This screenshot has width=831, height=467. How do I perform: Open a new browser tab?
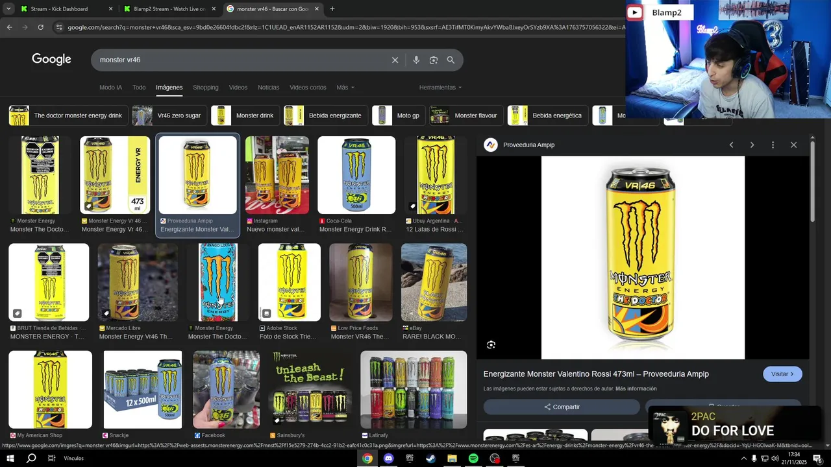pos(332,9)
